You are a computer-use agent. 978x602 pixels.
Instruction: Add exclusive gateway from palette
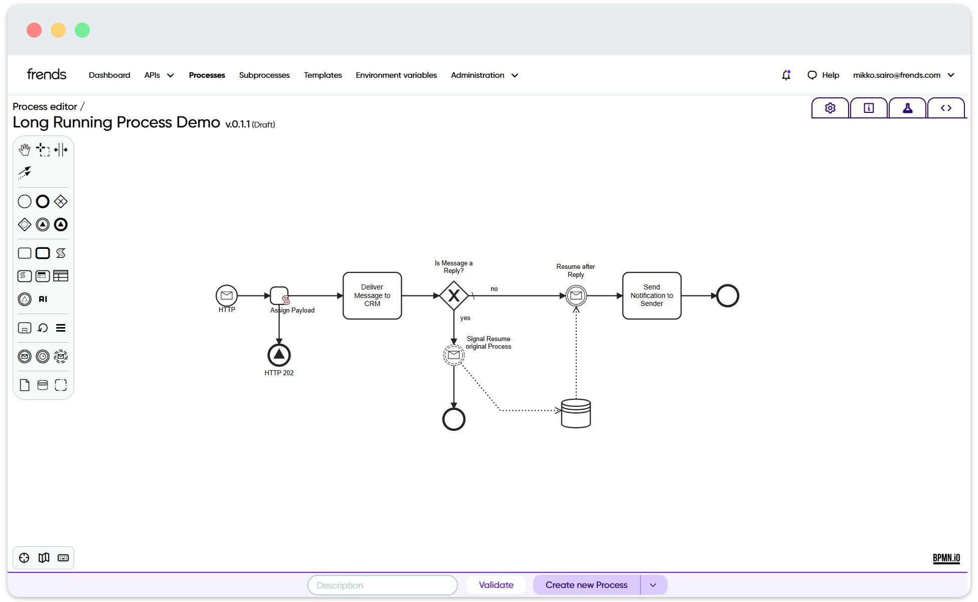tap(61, 202)
